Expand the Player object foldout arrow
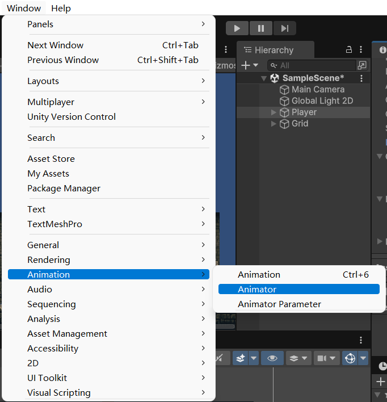This screenshot has height=402, width=387. pos(274,112)
